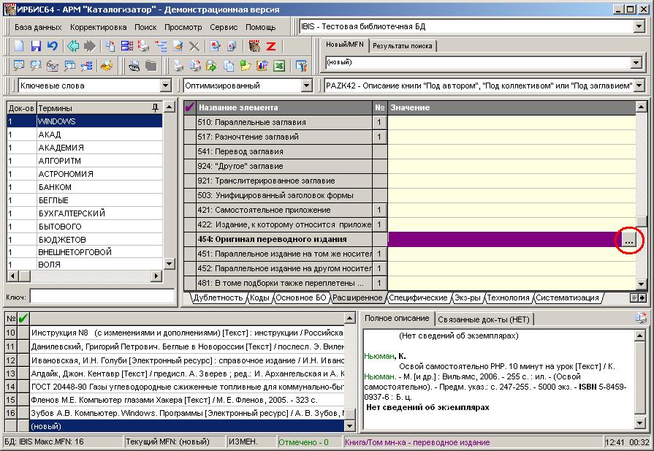
Task: Go to previous record with teal double arrow
Action: (x=73, y=46)
